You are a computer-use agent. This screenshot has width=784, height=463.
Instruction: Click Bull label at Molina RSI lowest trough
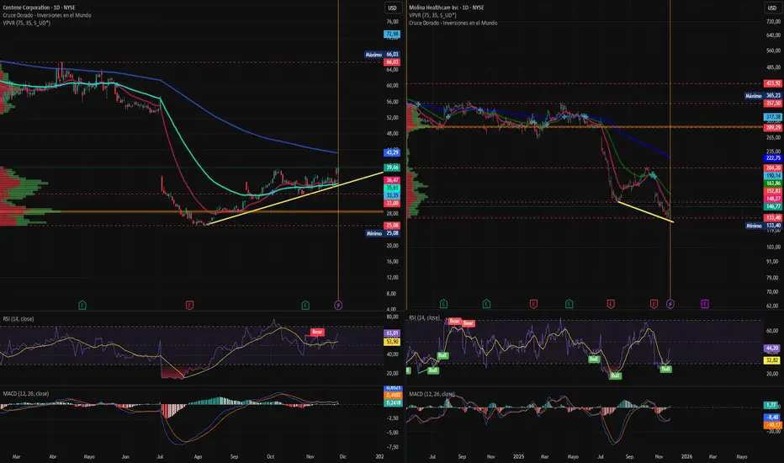coord(616,375)
